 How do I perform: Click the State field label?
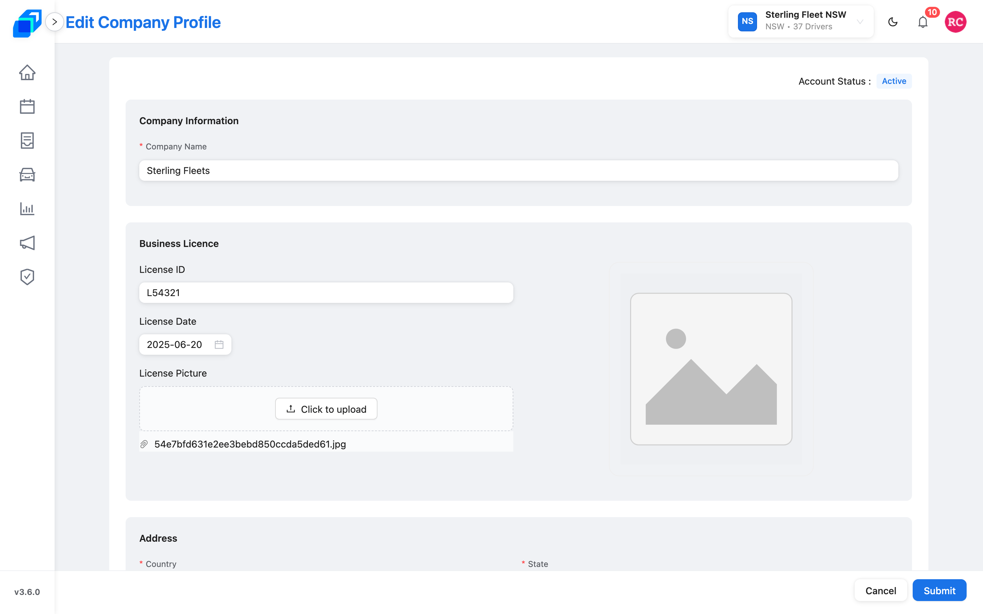538,564
